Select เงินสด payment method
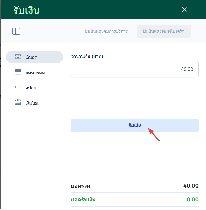Screen dimensions: 206x210 pyautogui.click(x=34, y=57)
